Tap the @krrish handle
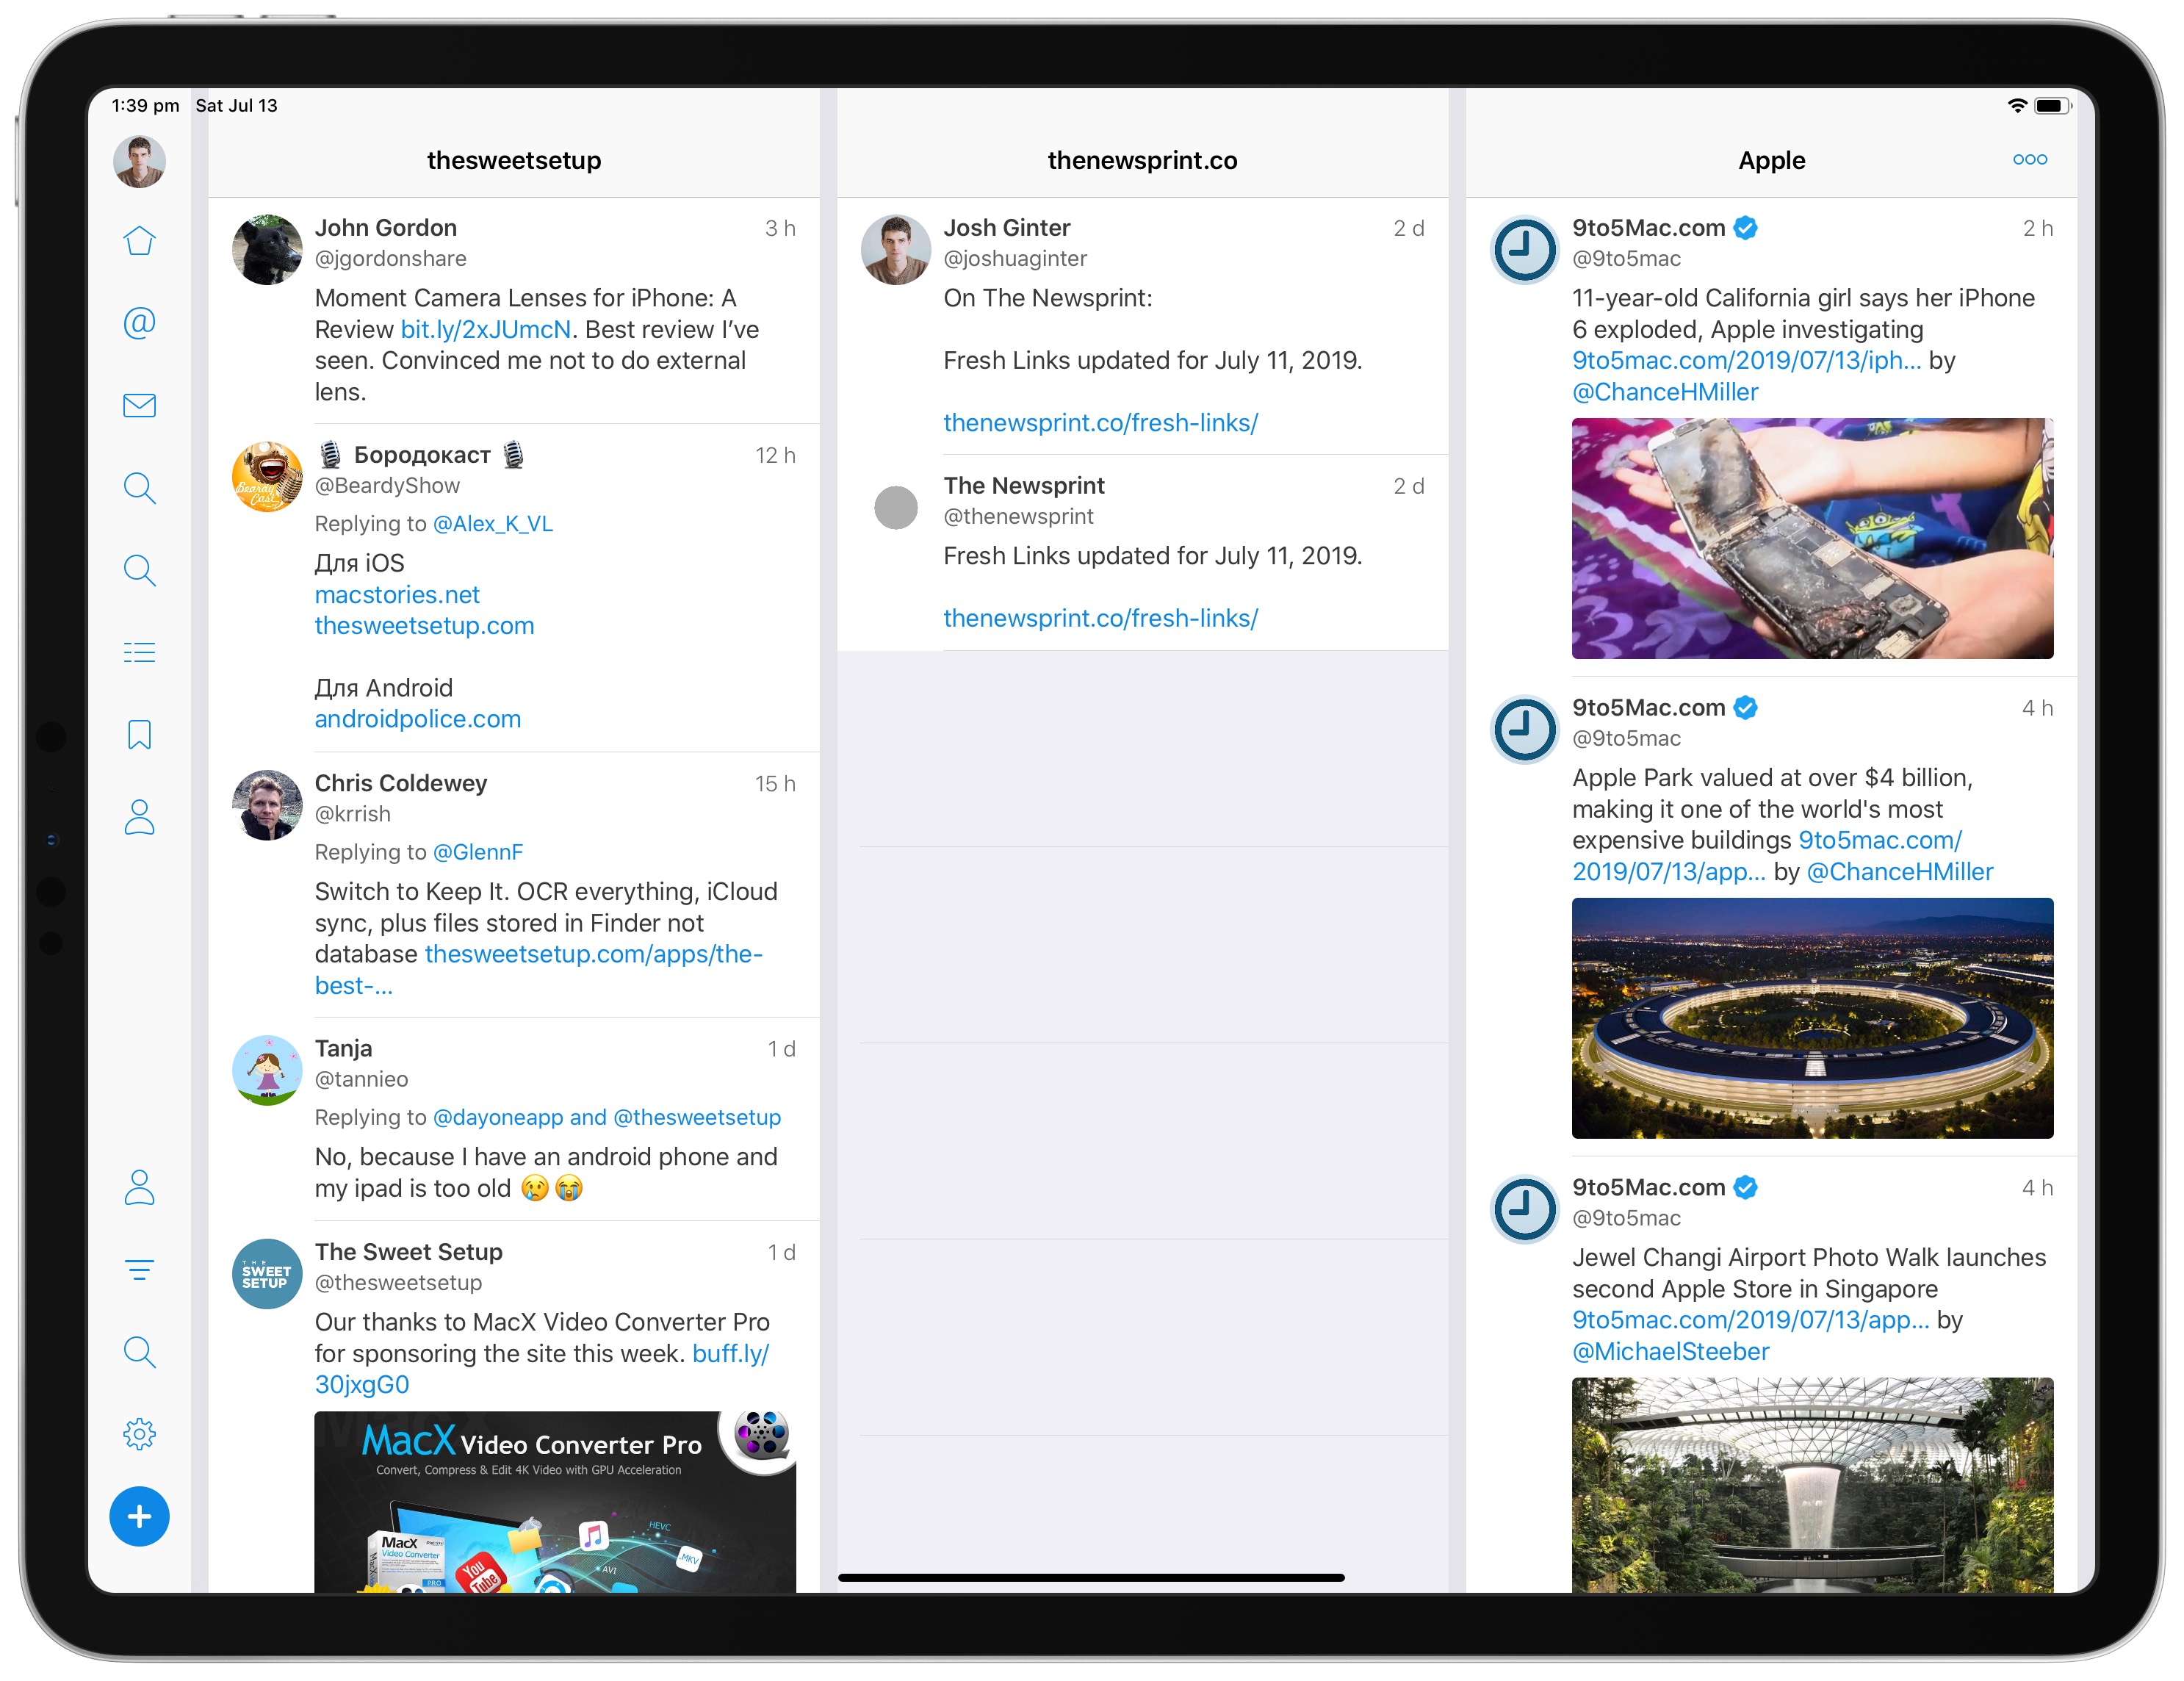The image size is (2184, 1681). point(352,814)
